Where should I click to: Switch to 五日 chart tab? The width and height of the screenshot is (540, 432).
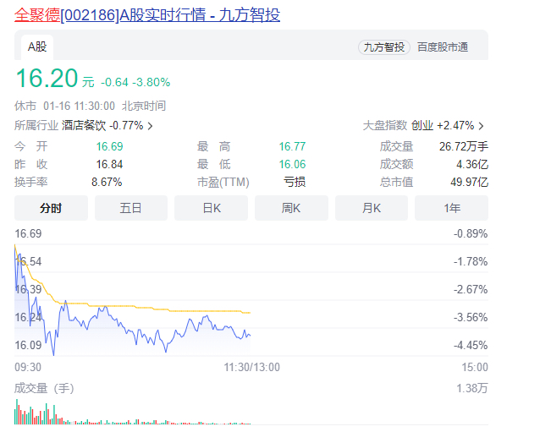point(130,208)
